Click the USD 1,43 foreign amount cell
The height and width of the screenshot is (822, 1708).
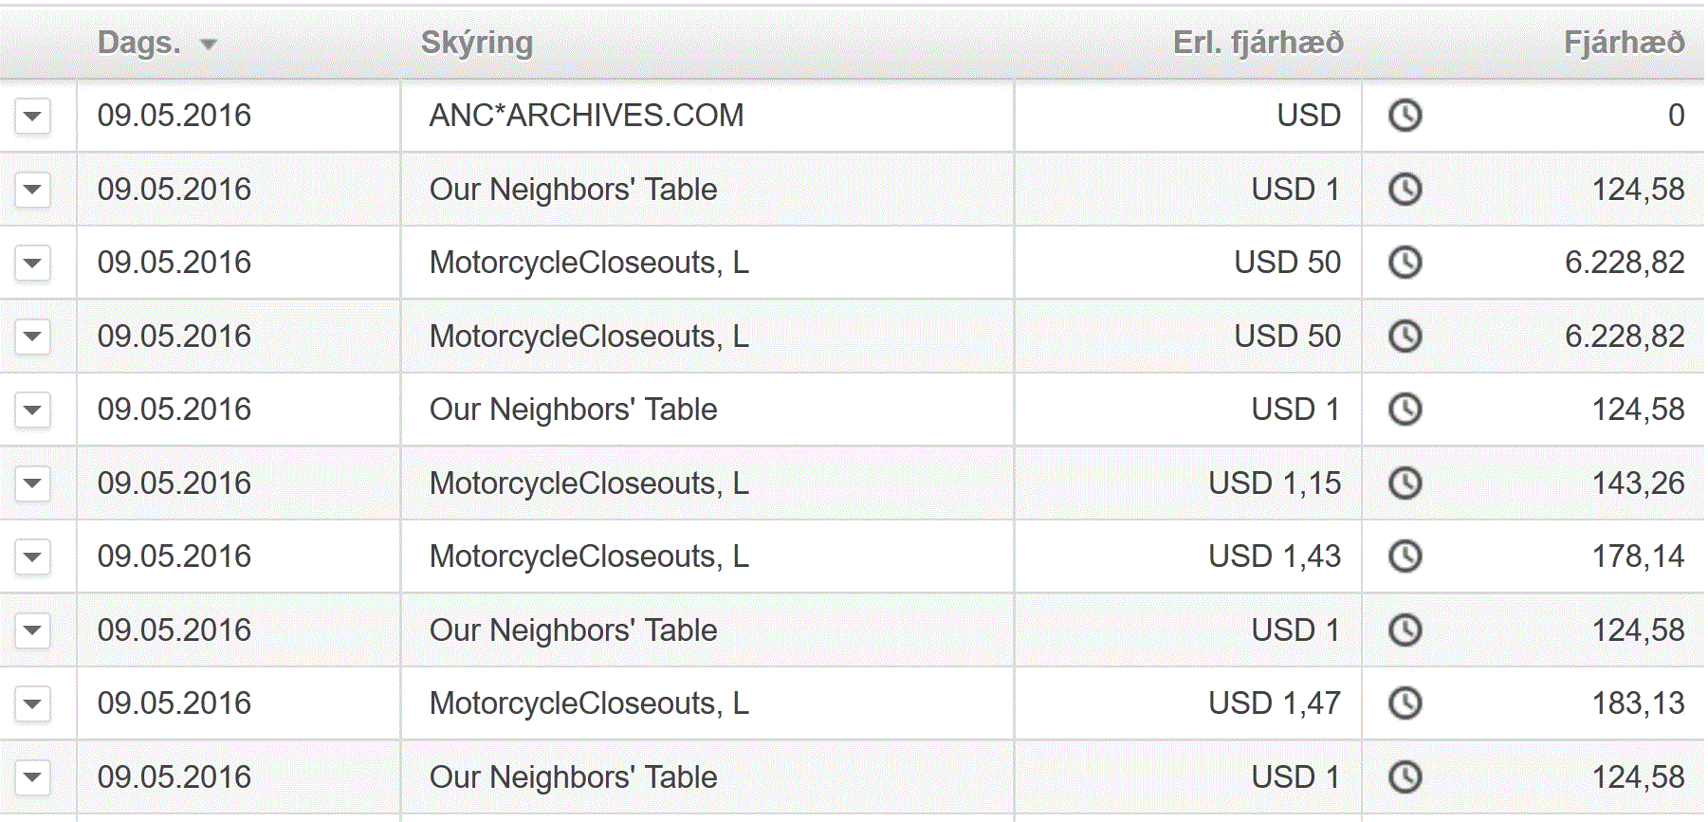coord(1275,557)
